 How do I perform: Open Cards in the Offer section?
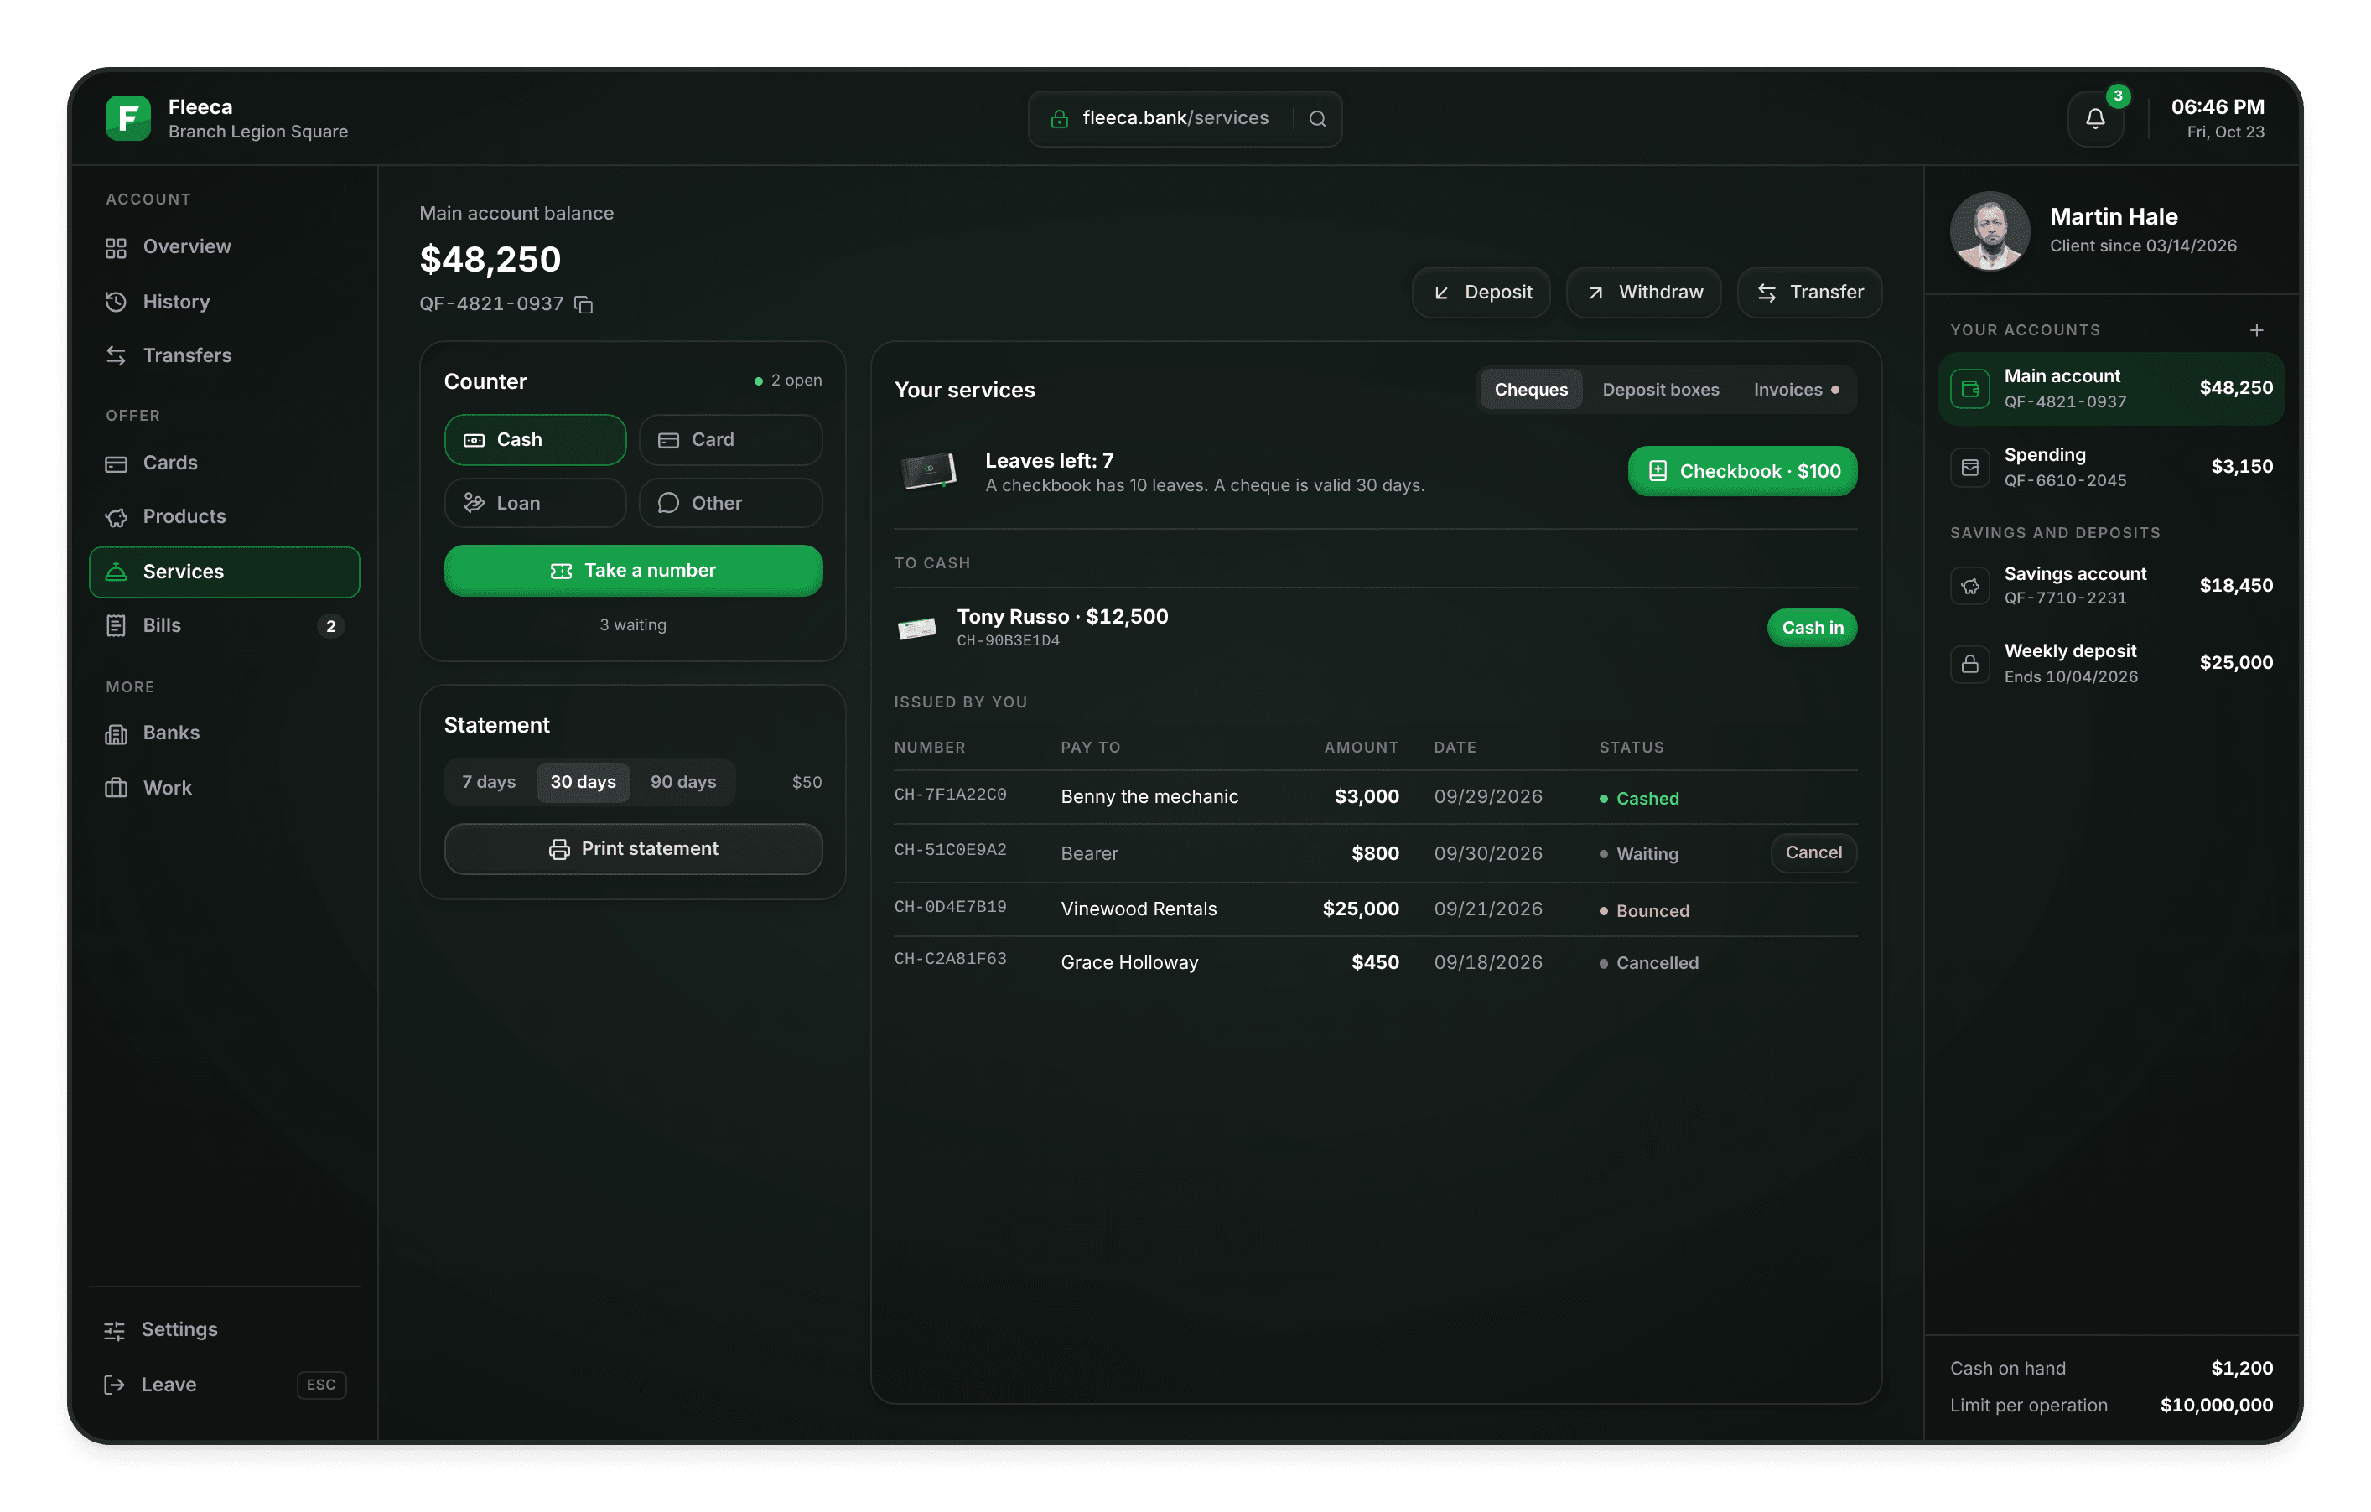[225, 463]
